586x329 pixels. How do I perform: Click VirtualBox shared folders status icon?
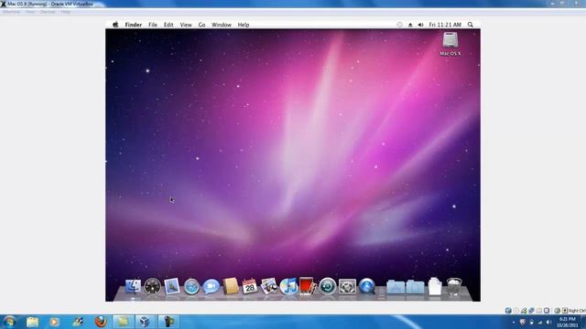[x=539, y=311]
